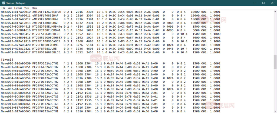Place cursor on the Name013=B17A03063 line

pyautogui.click(x=15, y=111)
